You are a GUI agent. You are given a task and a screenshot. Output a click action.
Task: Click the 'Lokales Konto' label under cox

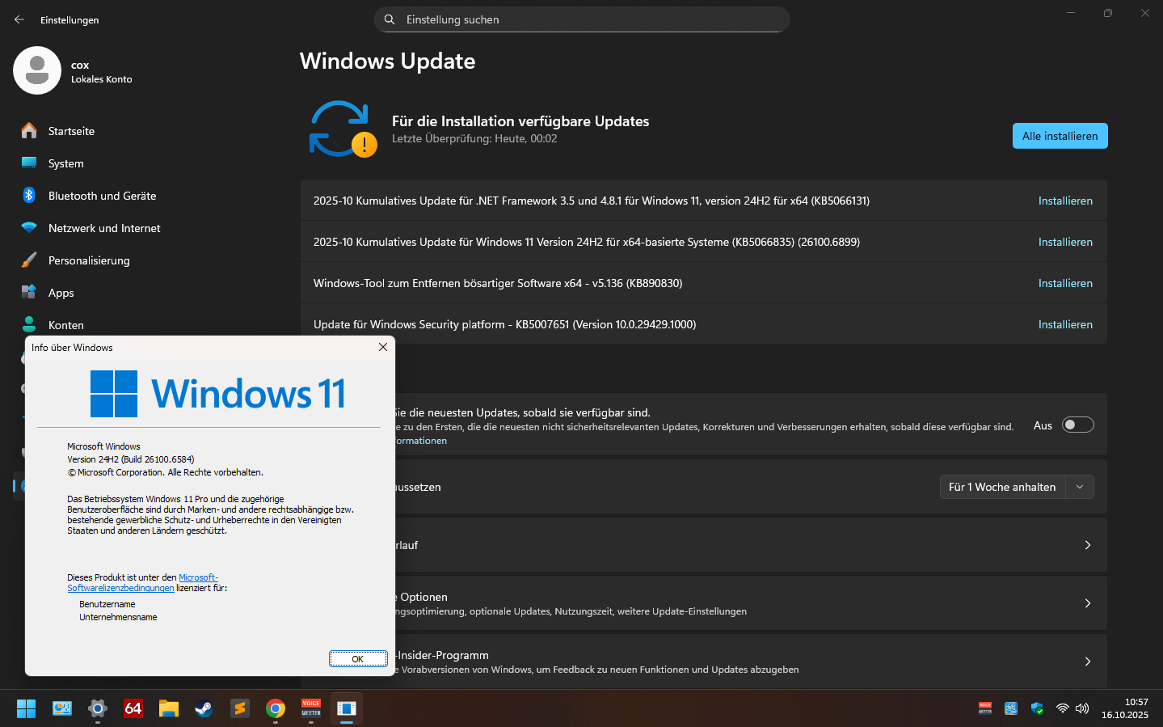pyautogui.click(x=102, y=79)
